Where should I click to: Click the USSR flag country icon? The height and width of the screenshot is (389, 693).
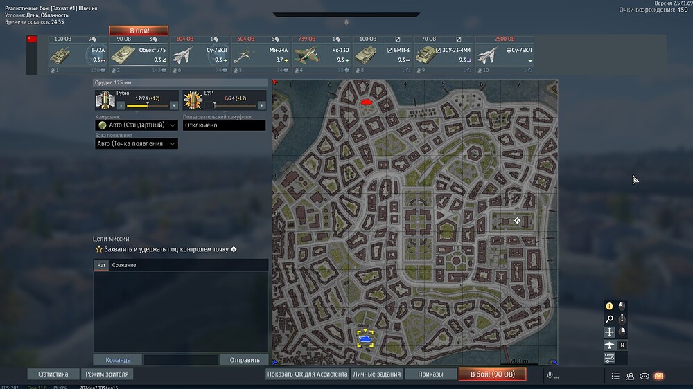tap(32, 39)
